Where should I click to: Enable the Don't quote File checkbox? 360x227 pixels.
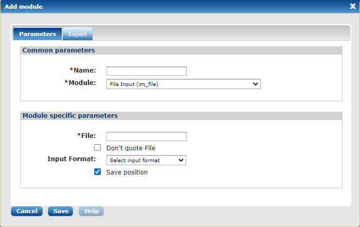pos(97,148)
